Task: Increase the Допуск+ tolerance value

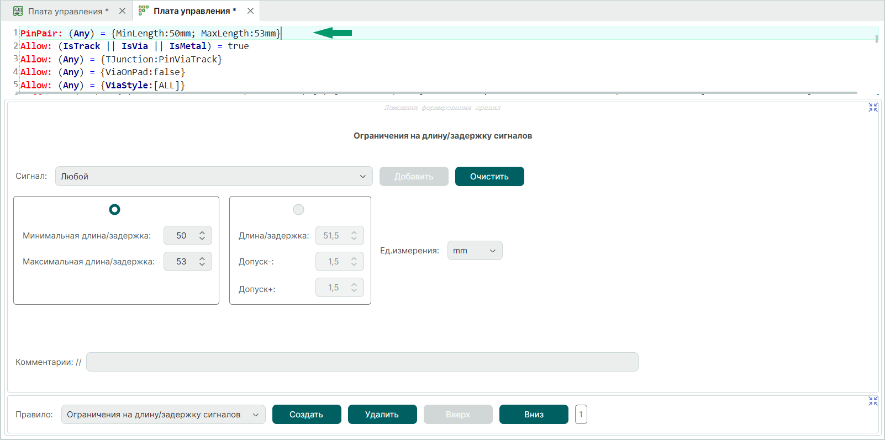Action: tap(354, 285)
